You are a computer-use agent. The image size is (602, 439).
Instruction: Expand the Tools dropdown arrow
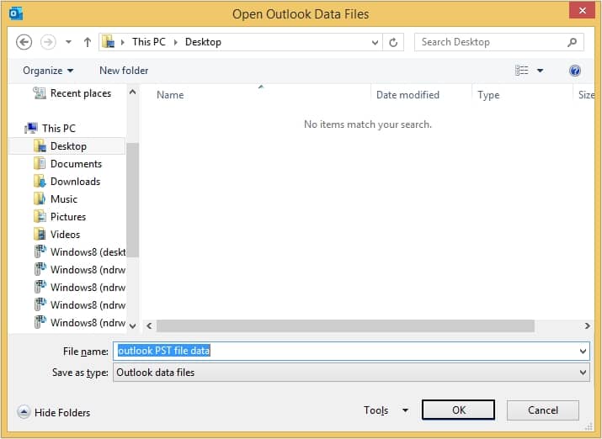pyautogui.click(x=405, y=410)
